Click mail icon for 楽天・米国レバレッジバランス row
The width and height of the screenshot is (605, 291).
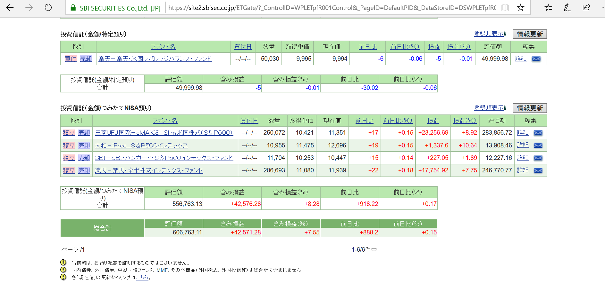[536, 59]
